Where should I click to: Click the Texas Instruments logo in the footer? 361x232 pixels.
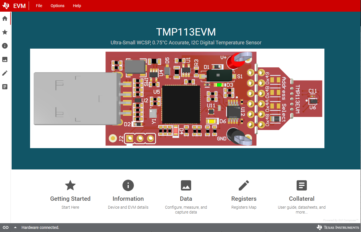click(x=337, y=227)
